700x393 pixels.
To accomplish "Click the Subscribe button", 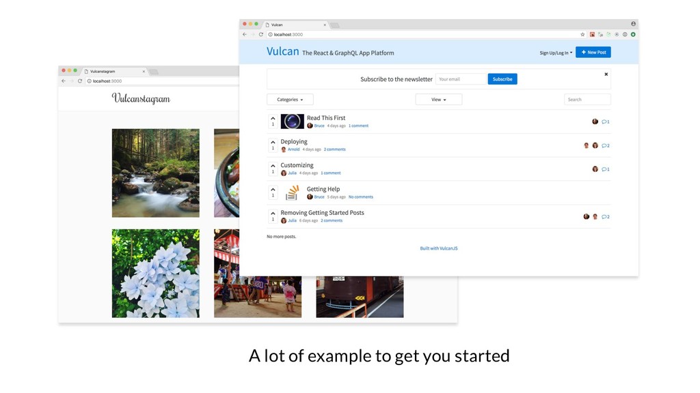I will point(502,79).
